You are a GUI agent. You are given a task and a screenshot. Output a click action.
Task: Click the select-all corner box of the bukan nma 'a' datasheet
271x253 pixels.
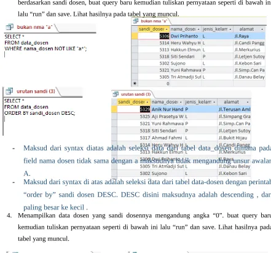click(135, 29)
